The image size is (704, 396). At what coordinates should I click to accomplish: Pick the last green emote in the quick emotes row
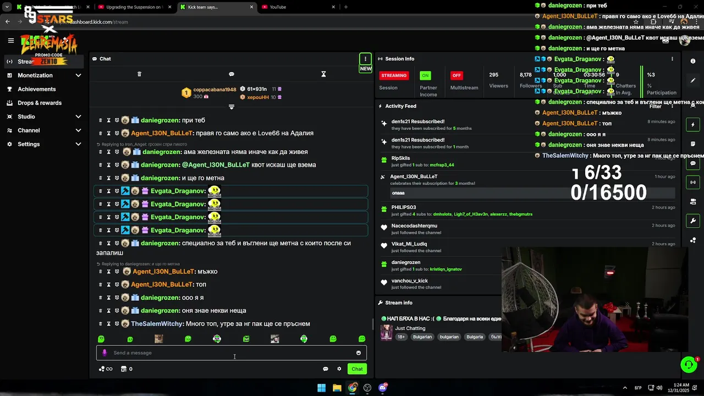[x=362, y=339]
